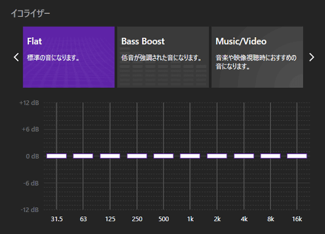Screen dimensions: 325x234
Task: Select the 8k band slider handle
Action: (x=270, y=156)
